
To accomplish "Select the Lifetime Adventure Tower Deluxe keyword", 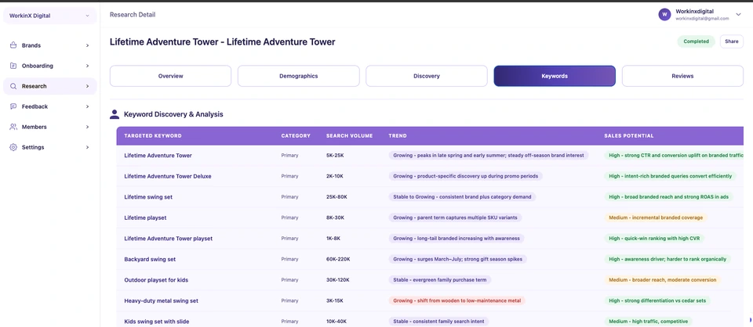I will click(x=168, y=176).
